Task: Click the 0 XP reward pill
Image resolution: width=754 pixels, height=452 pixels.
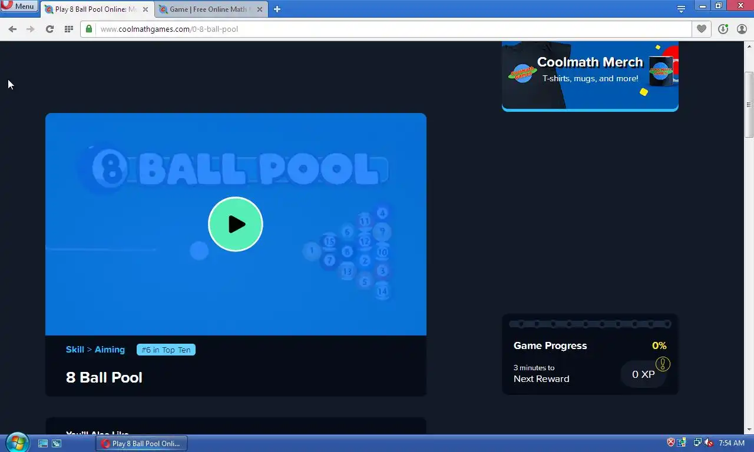Action: click(x=643, y=374)
